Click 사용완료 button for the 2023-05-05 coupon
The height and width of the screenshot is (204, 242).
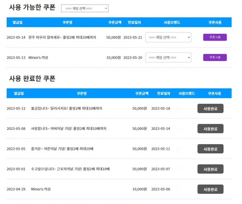[210, 149]
